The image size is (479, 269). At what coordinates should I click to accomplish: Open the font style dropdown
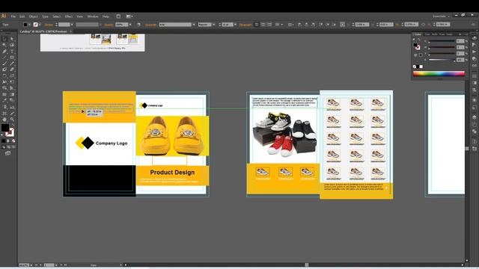tap(213, 25)
